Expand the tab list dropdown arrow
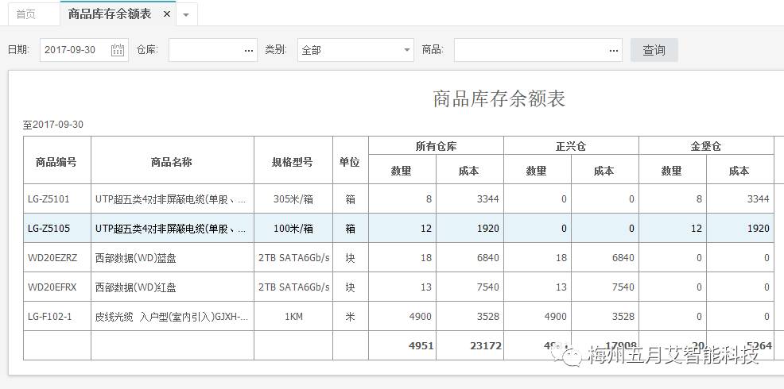 [186, 15]
